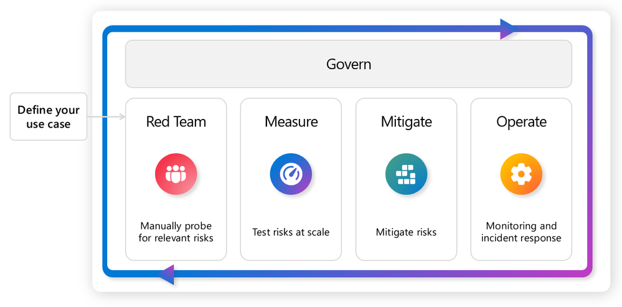622x307 pixels.
Task: Click the Mitigate heading
Action: 406,121
